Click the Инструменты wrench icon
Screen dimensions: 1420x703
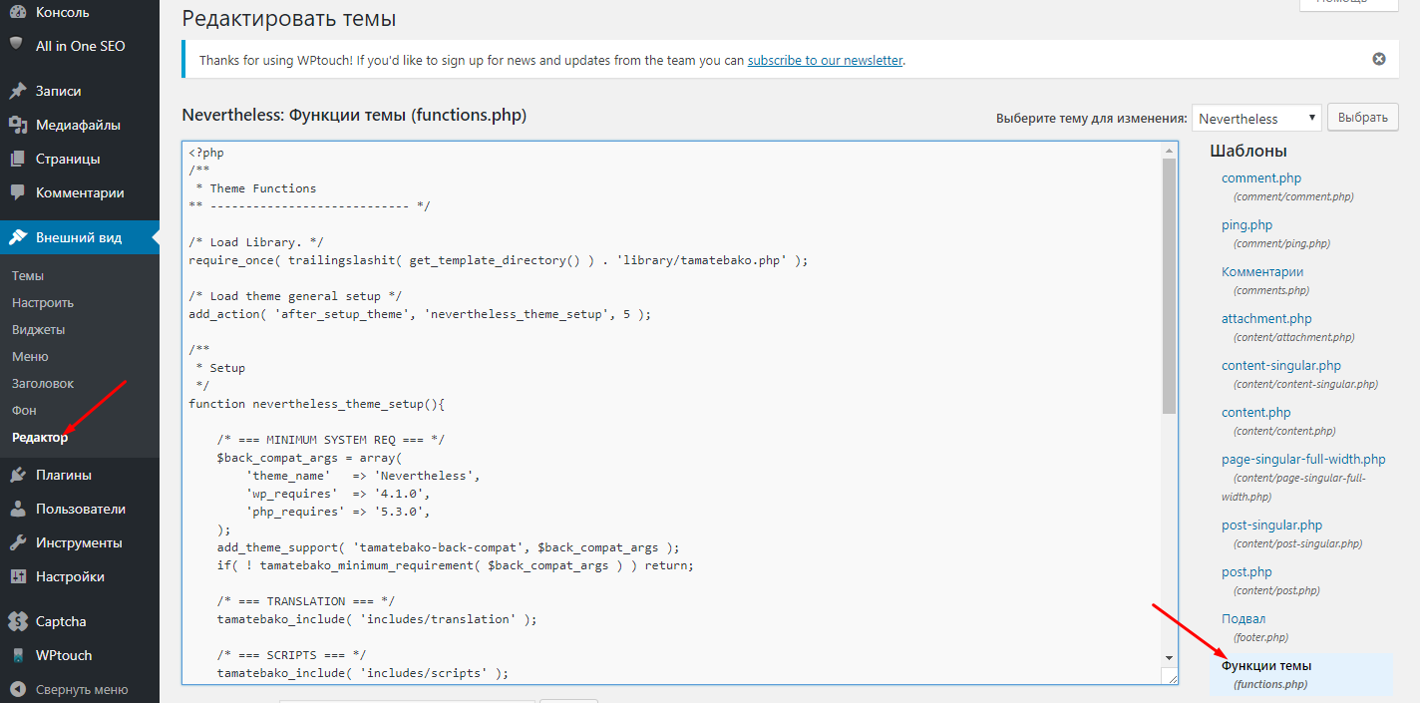17,542
